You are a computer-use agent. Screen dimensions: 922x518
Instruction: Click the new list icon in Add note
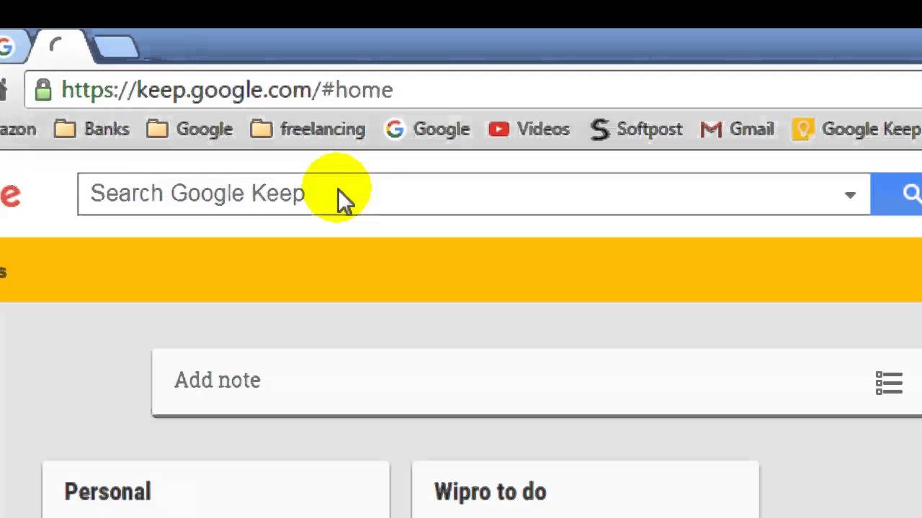889,383
